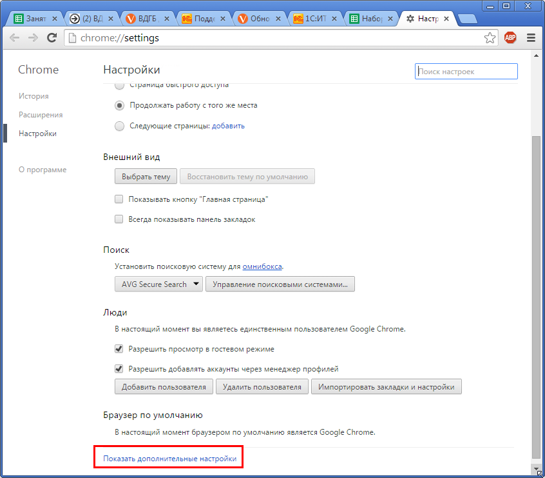Toggle 'Показывать кнопку Главная страница' checkbox
Image resolution: width=545 pixels, height=478 pixels.
click(x=119, y=199)
